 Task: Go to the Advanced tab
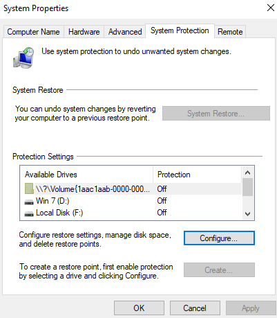[125, 32]
